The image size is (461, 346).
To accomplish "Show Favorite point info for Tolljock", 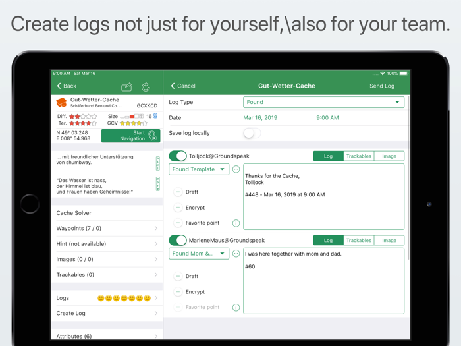I will click(236, 223).
